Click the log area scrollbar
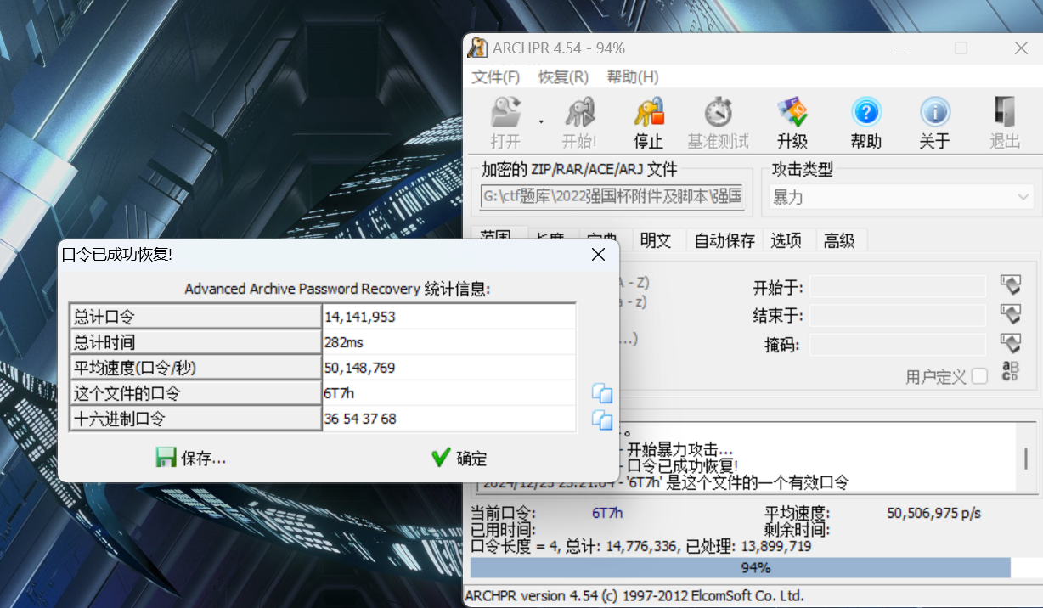Image resolution: width=1043 pixels, height=608 pixels. (x=1026, y=458)
